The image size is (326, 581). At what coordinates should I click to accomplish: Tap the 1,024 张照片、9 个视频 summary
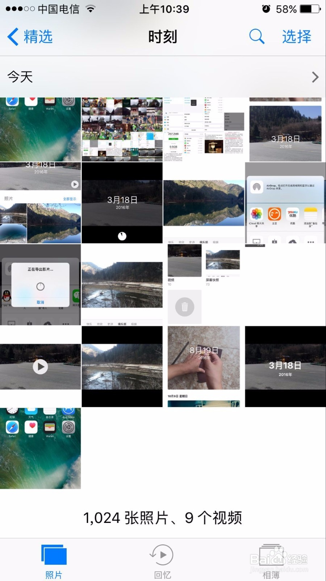pyautogui.click(x=163, y=518)
